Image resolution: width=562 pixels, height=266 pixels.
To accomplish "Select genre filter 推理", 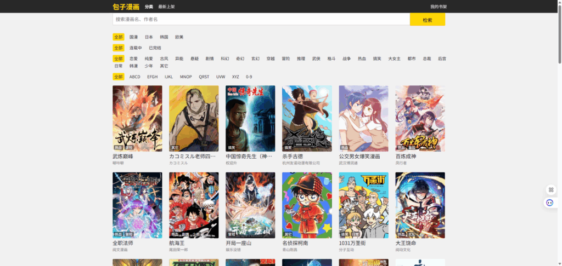I will (x=301, y=59).
